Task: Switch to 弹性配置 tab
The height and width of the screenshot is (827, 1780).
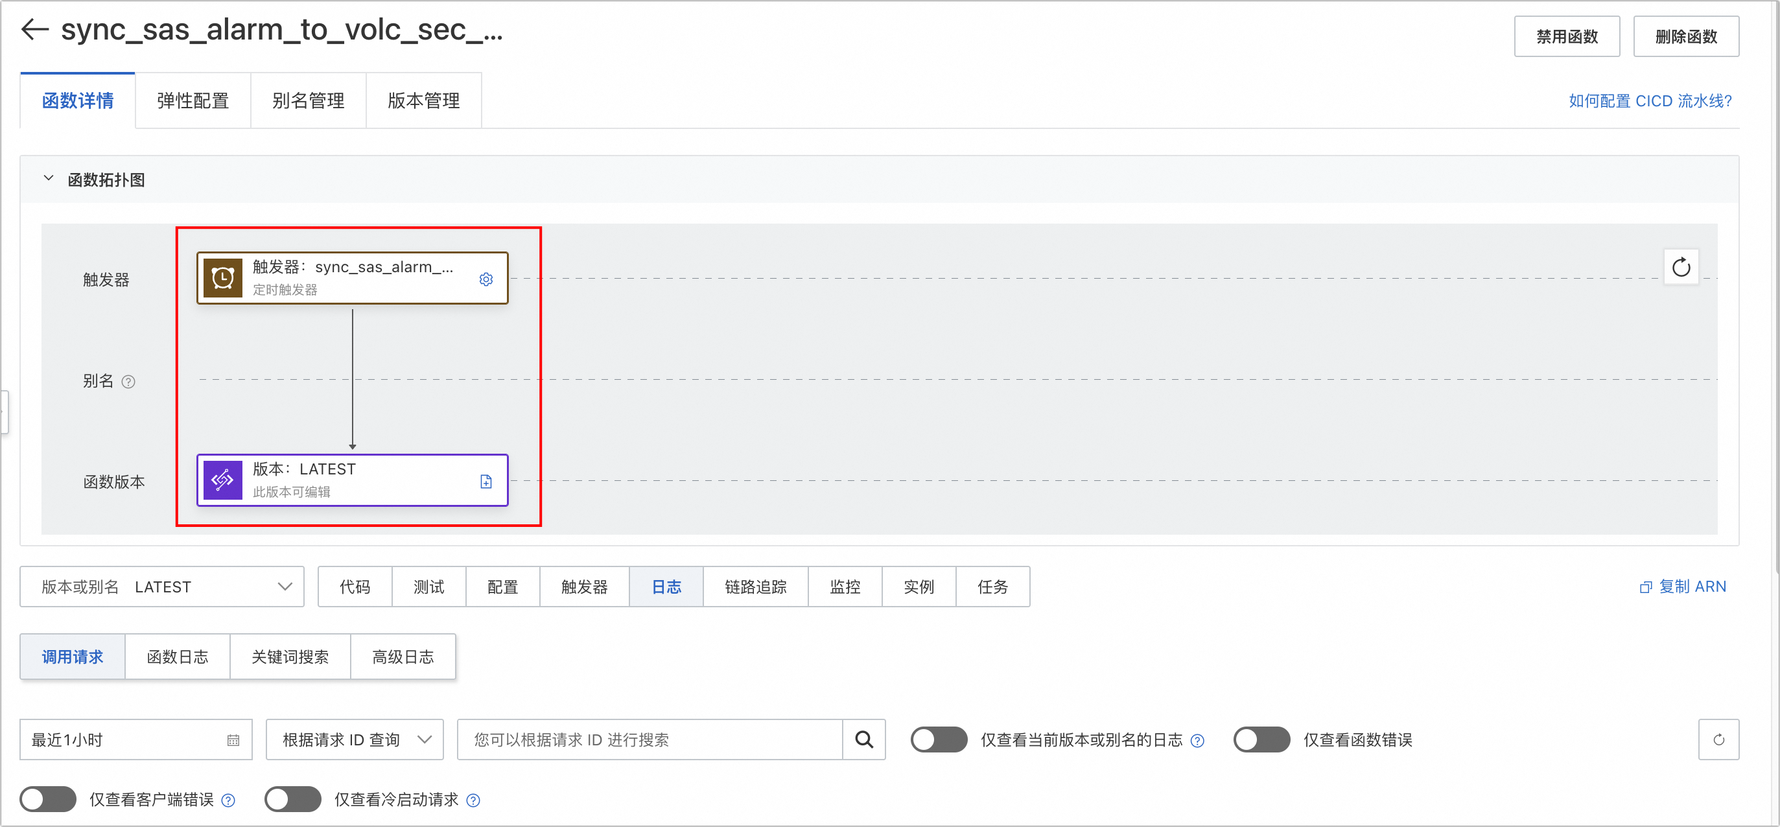Action: point(193,101)
